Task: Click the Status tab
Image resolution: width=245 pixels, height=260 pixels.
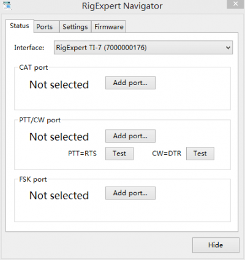Action: pyautogui.click(x=20, y=26)
